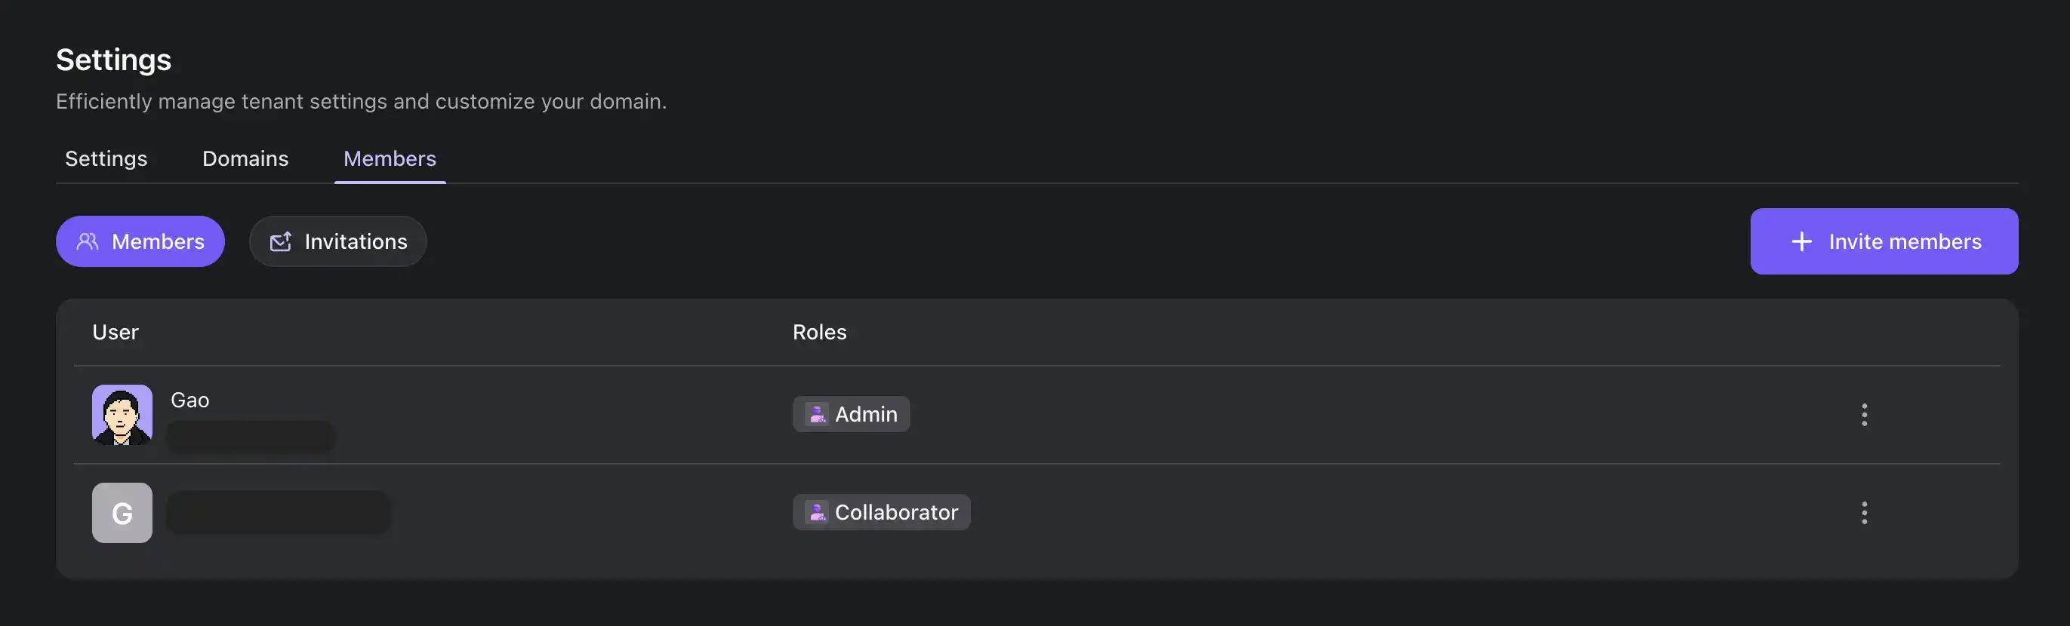The height and width of the screenshot is (626, 2070).
Task: Click the Admin role badge icon
Action: 816,414
